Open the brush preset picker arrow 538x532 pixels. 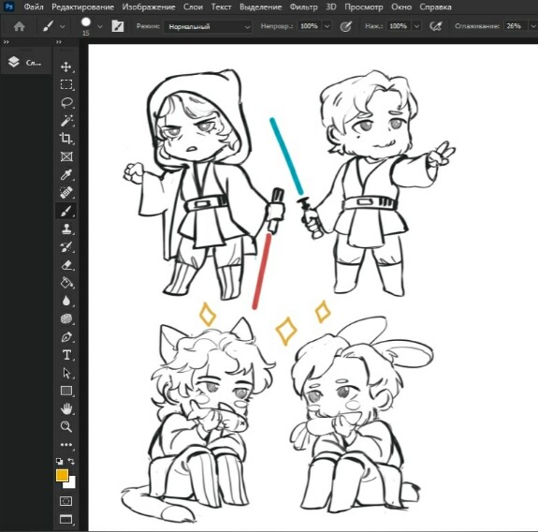pos(100,26)
